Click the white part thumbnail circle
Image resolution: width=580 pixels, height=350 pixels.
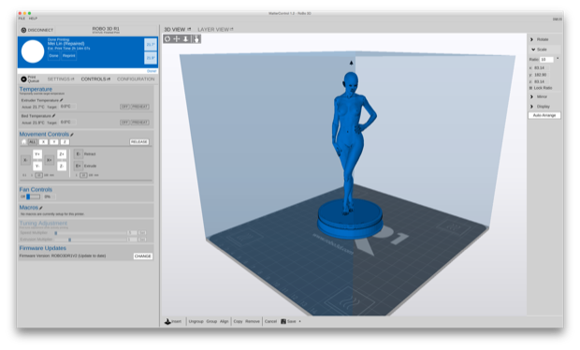pyautogui.click(x=33, y=51)
